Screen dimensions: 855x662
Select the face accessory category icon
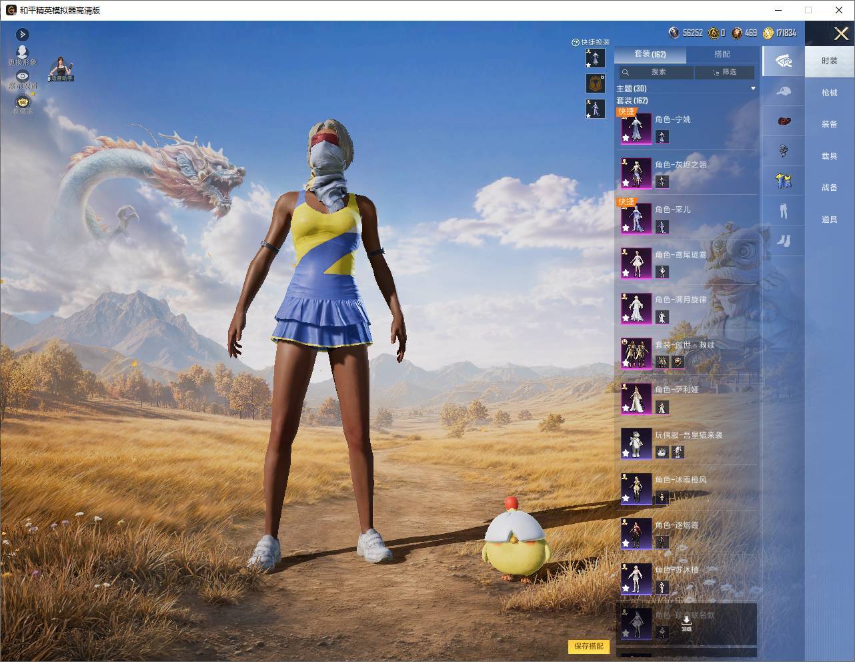tap(784, 150)
